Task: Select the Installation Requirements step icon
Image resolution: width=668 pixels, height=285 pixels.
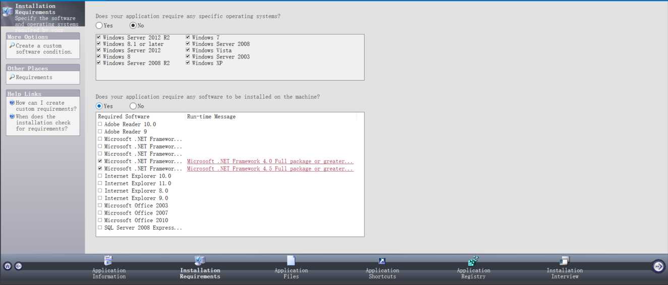Action: pos(200,260)
